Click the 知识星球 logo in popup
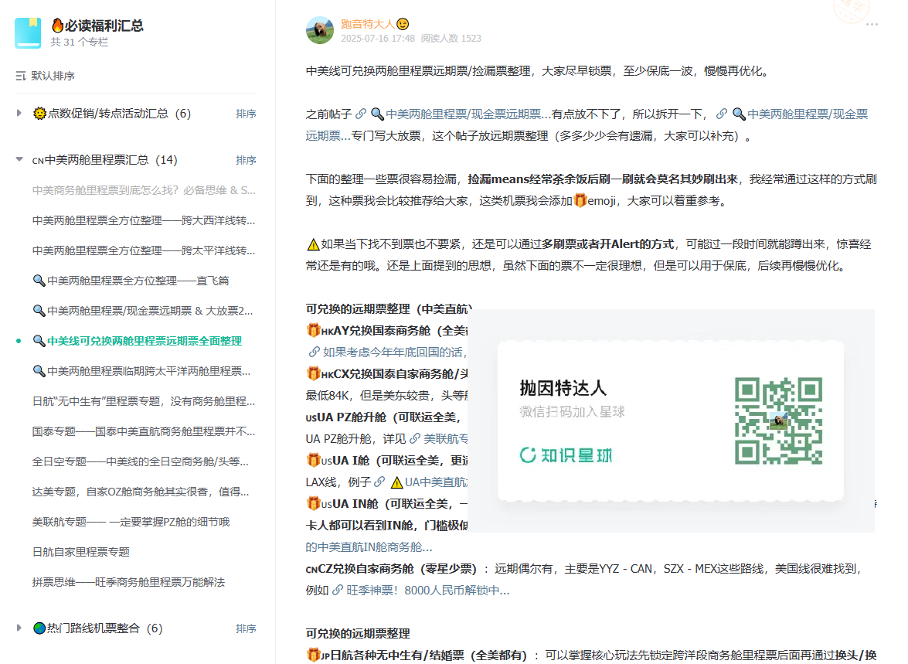This screenshot has width=908, height=664. click(566, 455)
